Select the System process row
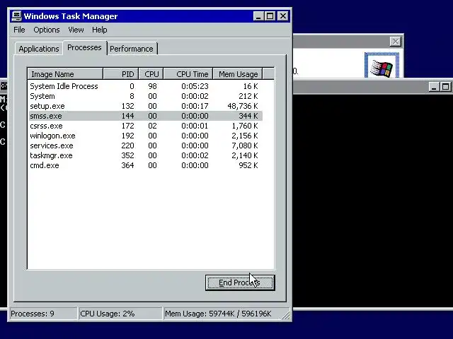Image resolution: width=453 pixels, height=339 pixels. 146,96
